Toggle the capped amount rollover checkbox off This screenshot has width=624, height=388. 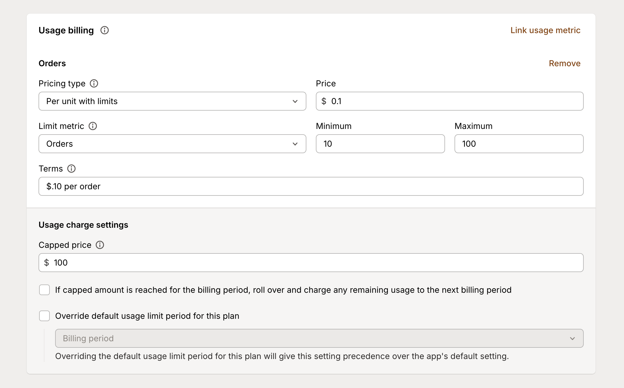click(44, 290)
